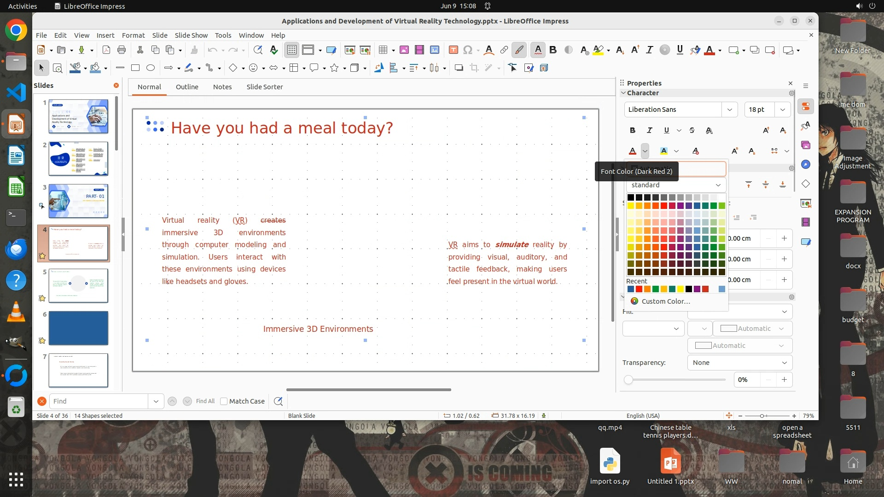Viewport: 884px width, 497px height.
Task: Click the Insert Table icon
Action: click(x=383, y=50)
